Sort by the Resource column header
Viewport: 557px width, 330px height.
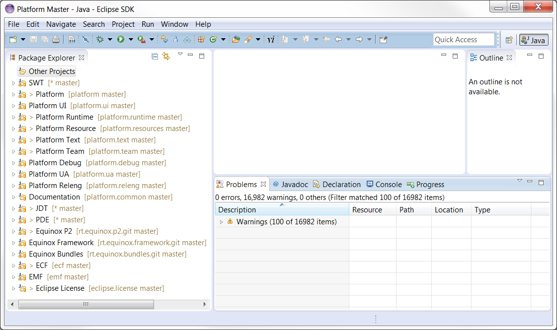pos(373,210)
